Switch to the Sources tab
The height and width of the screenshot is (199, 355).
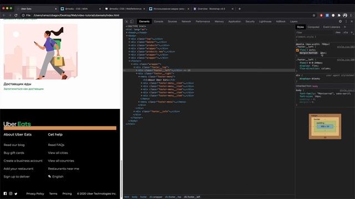[x=173, y=22]
